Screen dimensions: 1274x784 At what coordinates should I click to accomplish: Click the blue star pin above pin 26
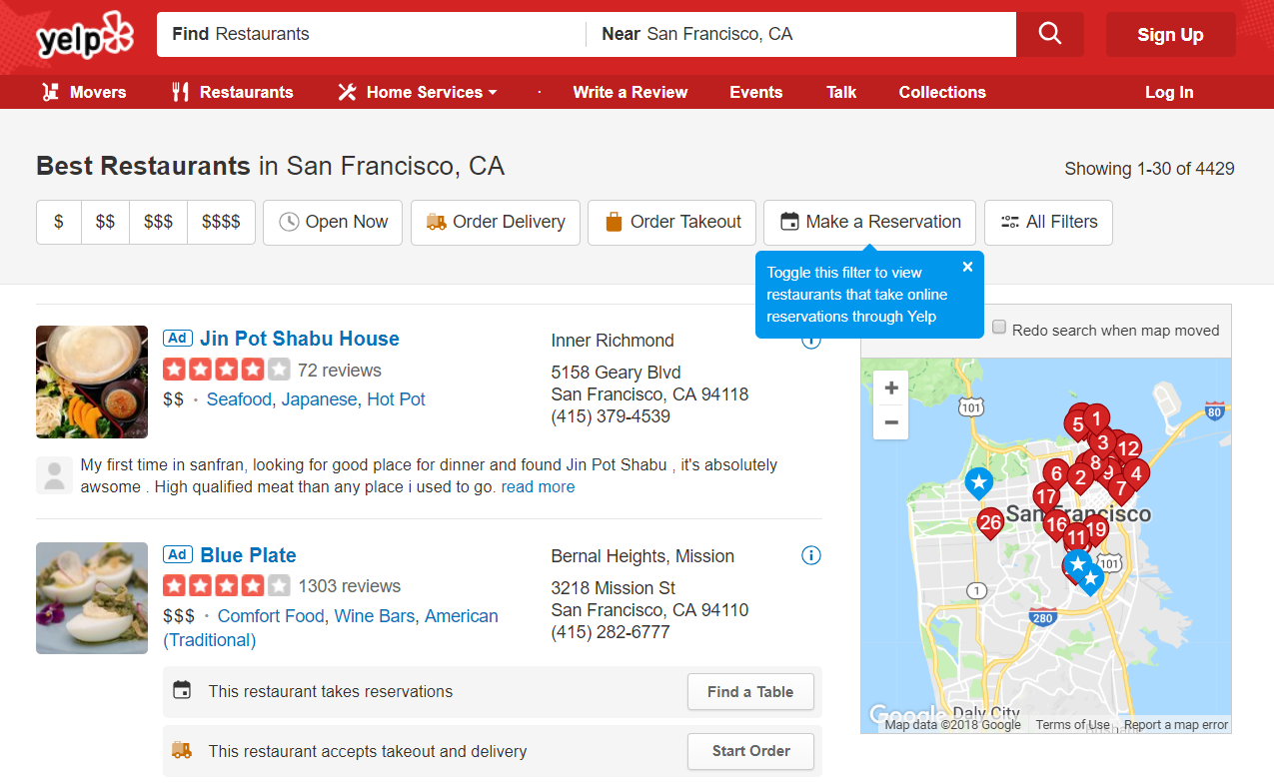click(978, 484)
